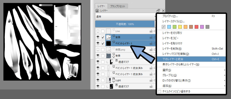Viewport: 231px width, 99px height.
Task: Float the layers docker panel
Action: tap(158, 11)
